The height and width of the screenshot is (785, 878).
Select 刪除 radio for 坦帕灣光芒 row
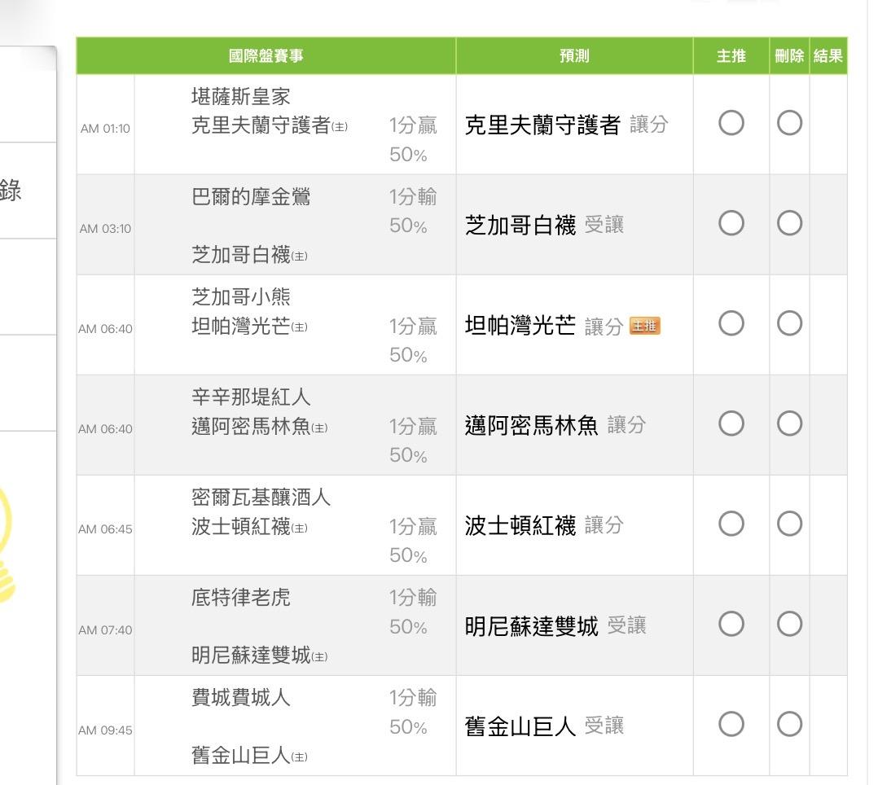(789, 324)
